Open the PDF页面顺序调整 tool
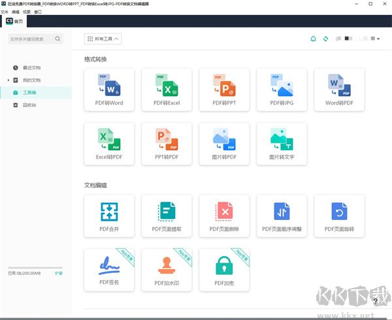Image resolution: width=392 pixels, height=320 pixels. (x=282, y=216)
